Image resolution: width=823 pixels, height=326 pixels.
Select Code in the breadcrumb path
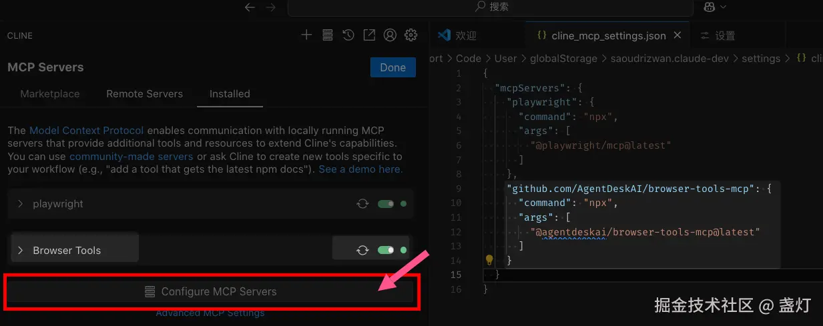(469, 59)
